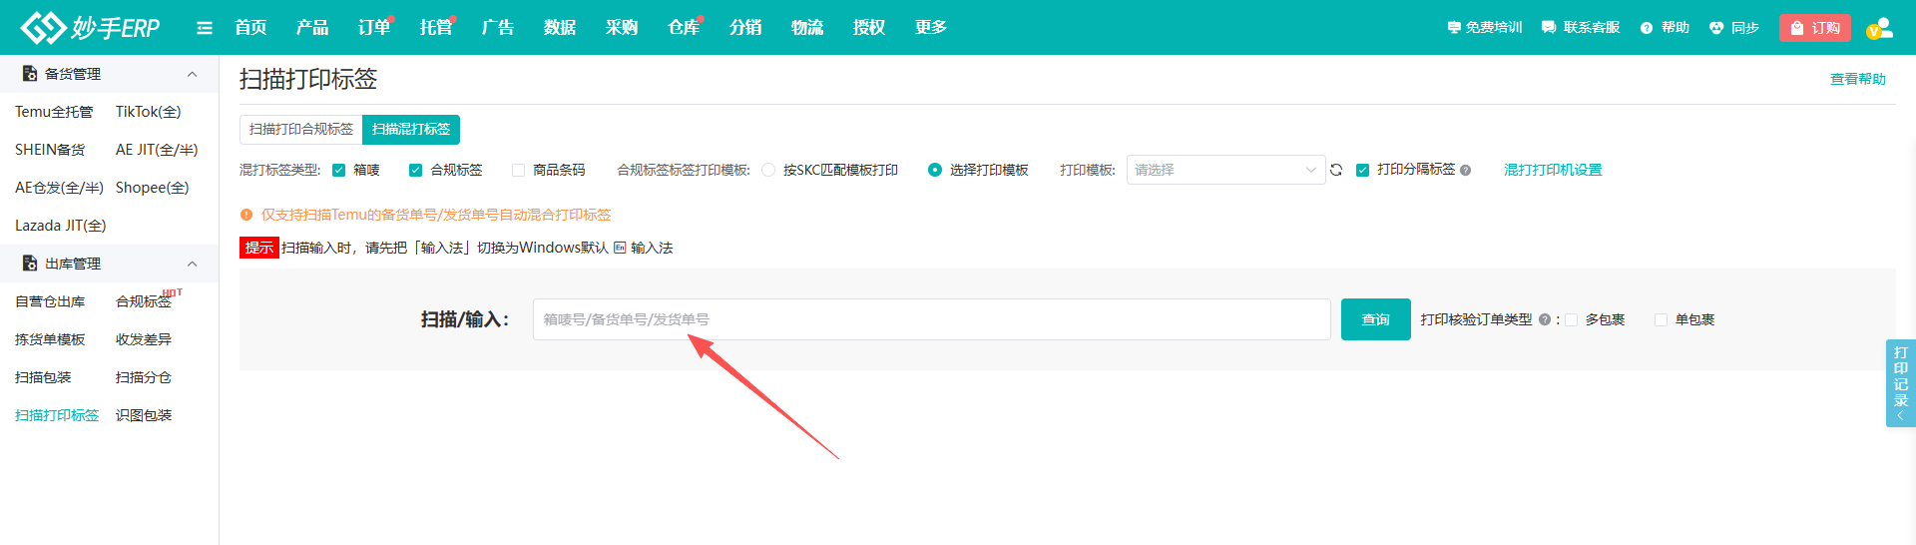Open 联系客服 chat
This screenshot has width=1916, height=545.
pyautogui.click(x=1581, y=28)
